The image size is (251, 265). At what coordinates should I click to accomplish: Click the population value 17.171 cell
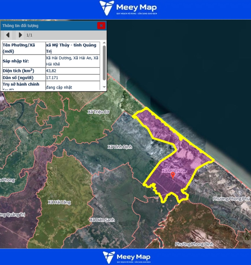point(73,77)
